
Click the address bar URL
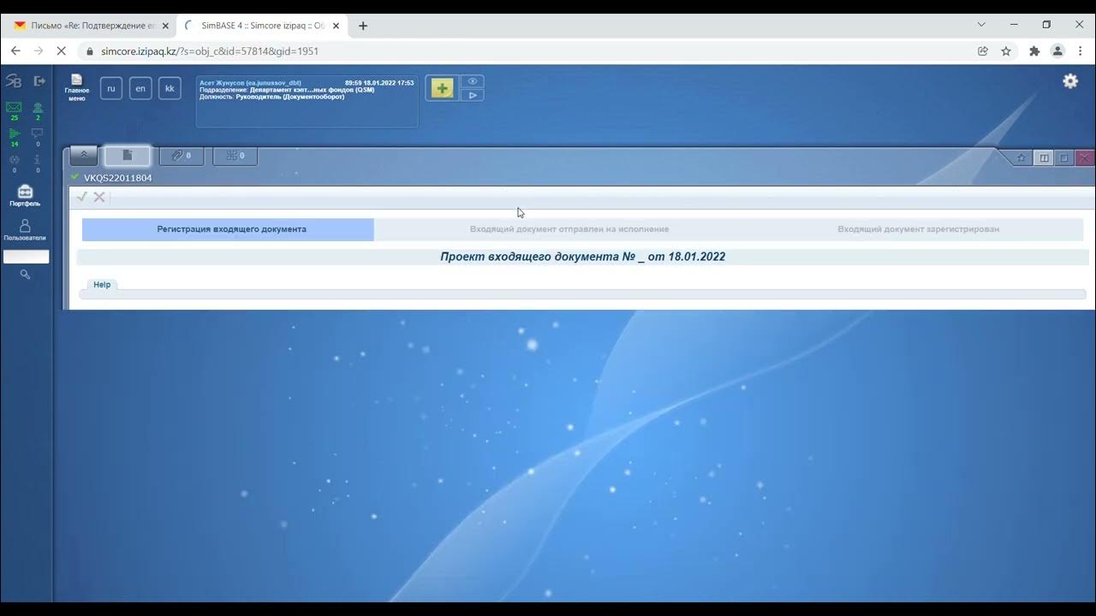point(210,51)
